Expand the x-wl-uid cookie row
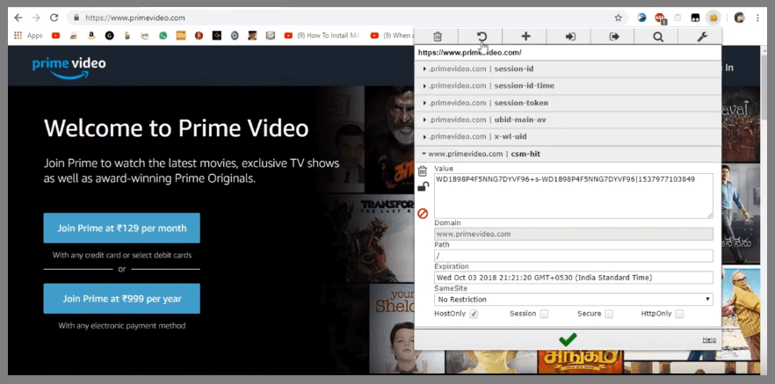This screenshot has width=775, height=384. coord(568,136)
